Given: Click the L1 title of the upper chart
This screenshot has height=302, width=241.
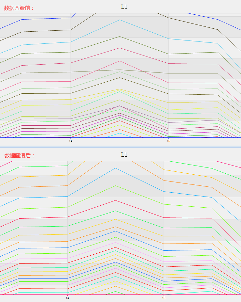Looking at the screenshot, I should pyautogui.click(x=124, y=7).
